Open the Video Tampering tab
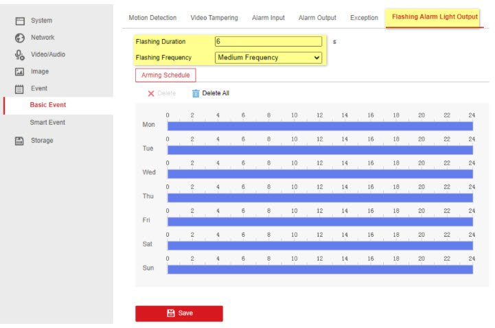Image resolution: width=495 pixels, height=328 pixels. point(214,18)
